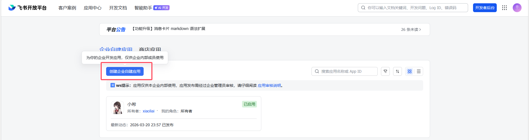The width and height of the screenshot is (529, 140).
Task: Open the 客户案例 menu
Action: 67,8
